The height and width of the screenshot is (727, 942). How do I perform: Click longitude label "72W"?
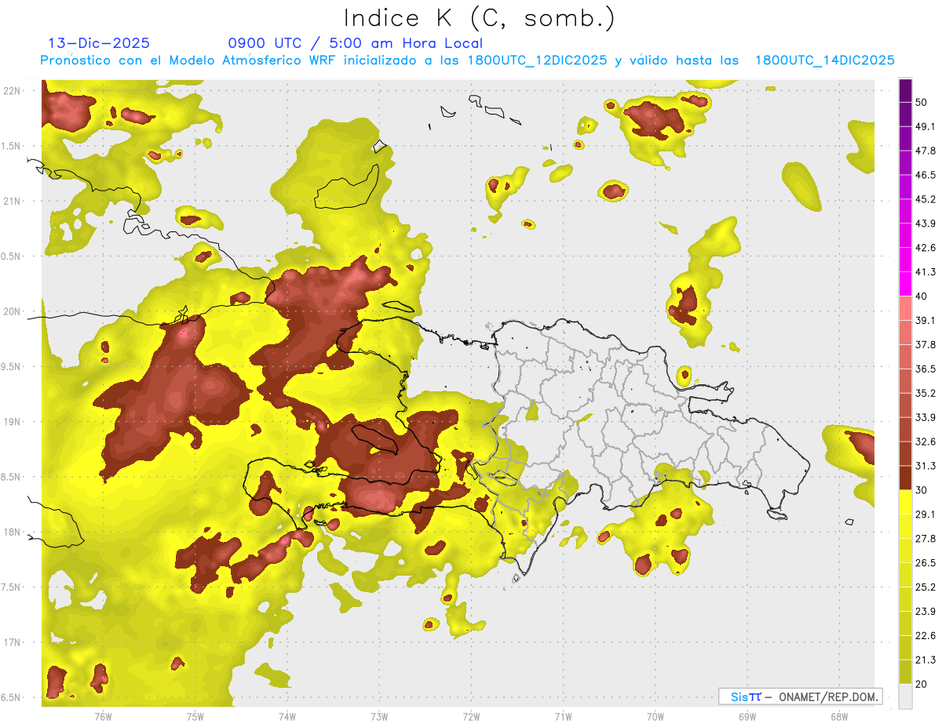click(471, 716)
